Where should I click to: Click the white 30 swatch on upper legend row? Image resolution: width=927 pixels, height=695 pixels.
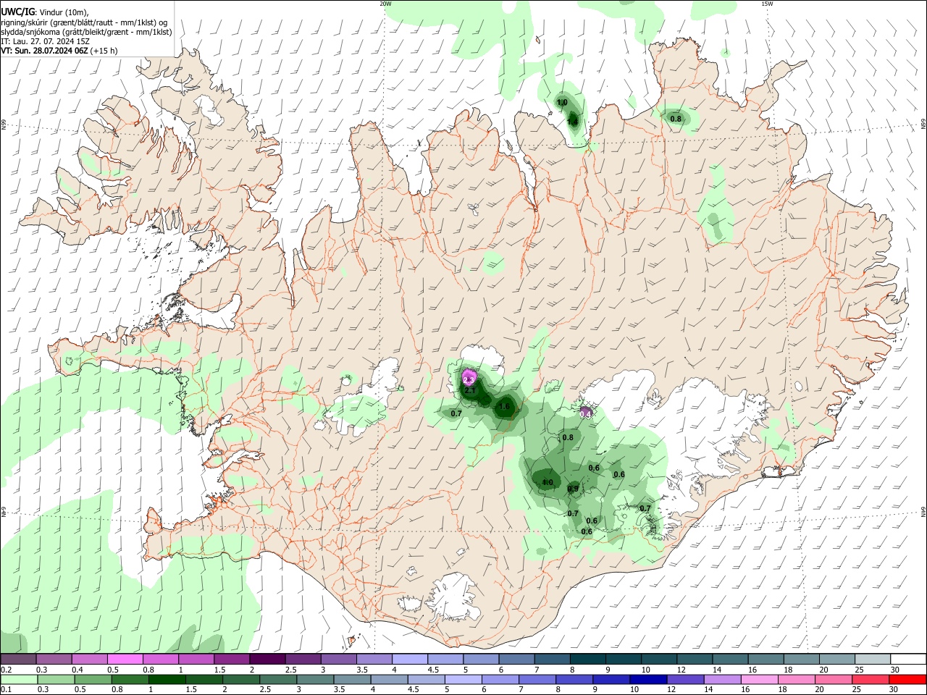pyautogui.click(x=907, y=660)
